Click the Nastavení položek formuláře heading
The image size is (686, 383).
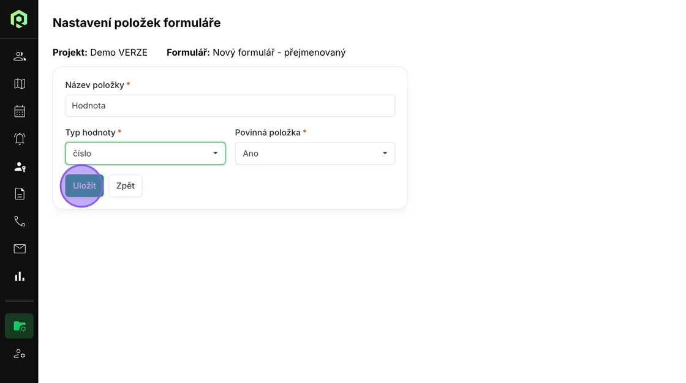point(137,23)
